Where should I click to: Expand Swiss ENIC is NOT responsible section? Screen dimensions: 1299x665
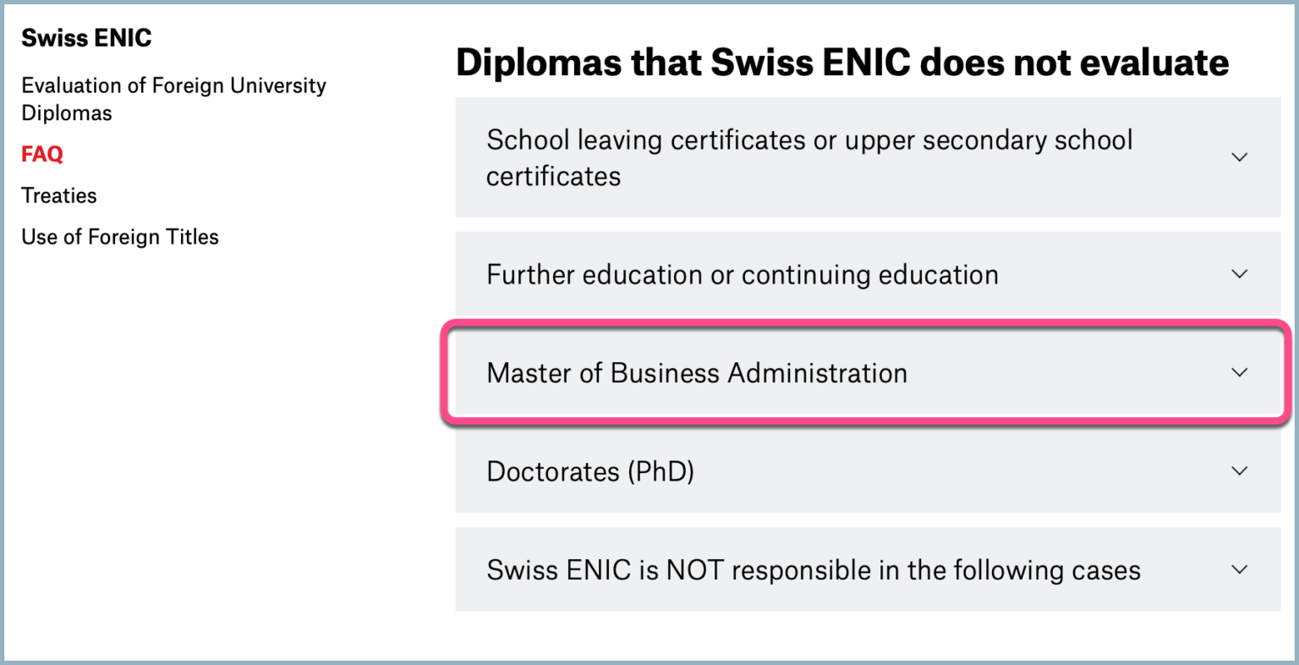(813, 570)
